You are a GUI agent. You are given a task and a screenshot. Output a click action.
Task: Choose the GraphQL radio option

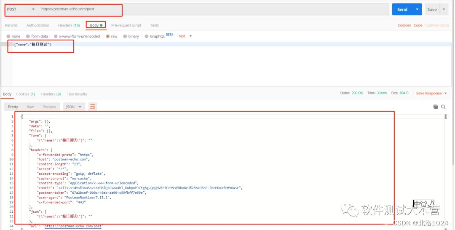coord(147,36)
